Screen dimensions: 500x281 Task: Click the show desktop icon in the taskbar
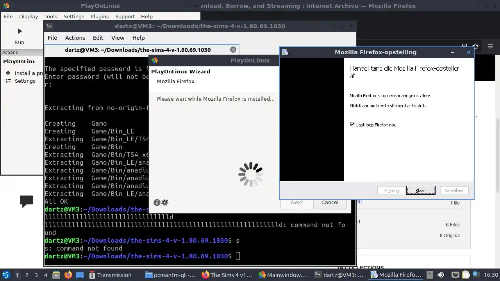pos(80,275)
